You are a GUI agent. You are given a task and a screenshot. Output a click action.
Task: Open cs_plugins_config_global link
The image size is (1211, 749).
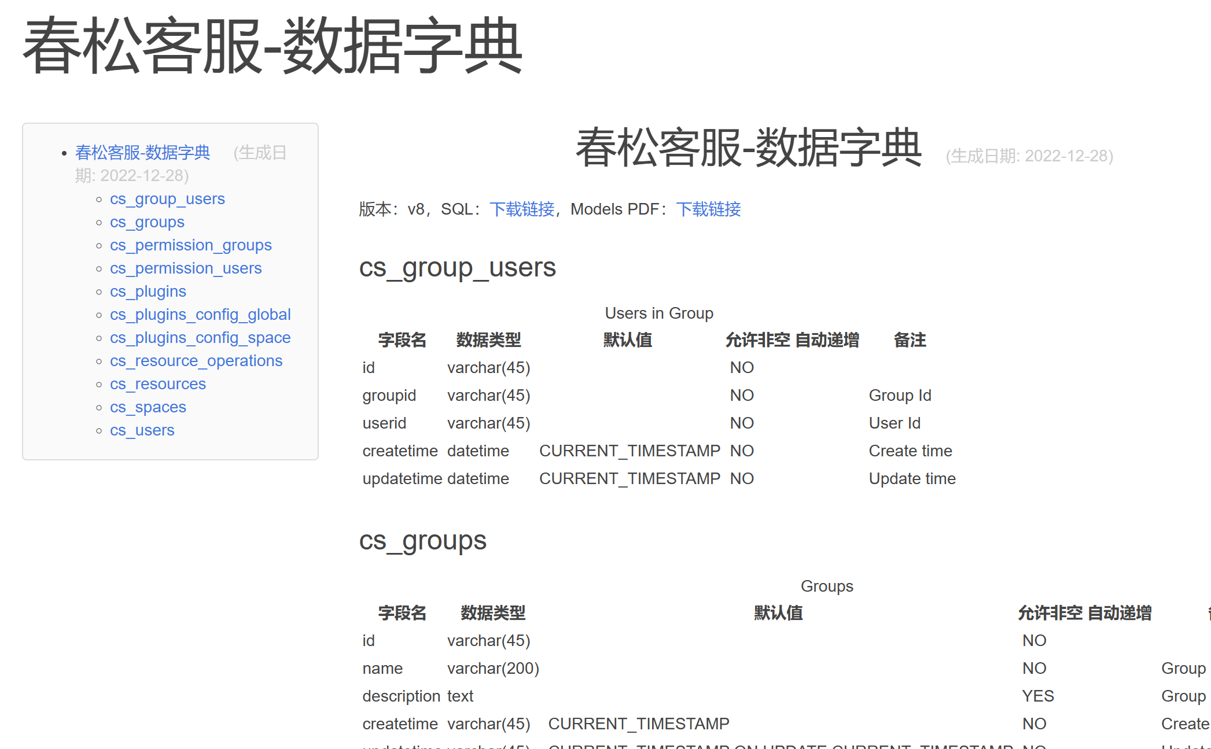pyautogui.click(x=200, y=315)
